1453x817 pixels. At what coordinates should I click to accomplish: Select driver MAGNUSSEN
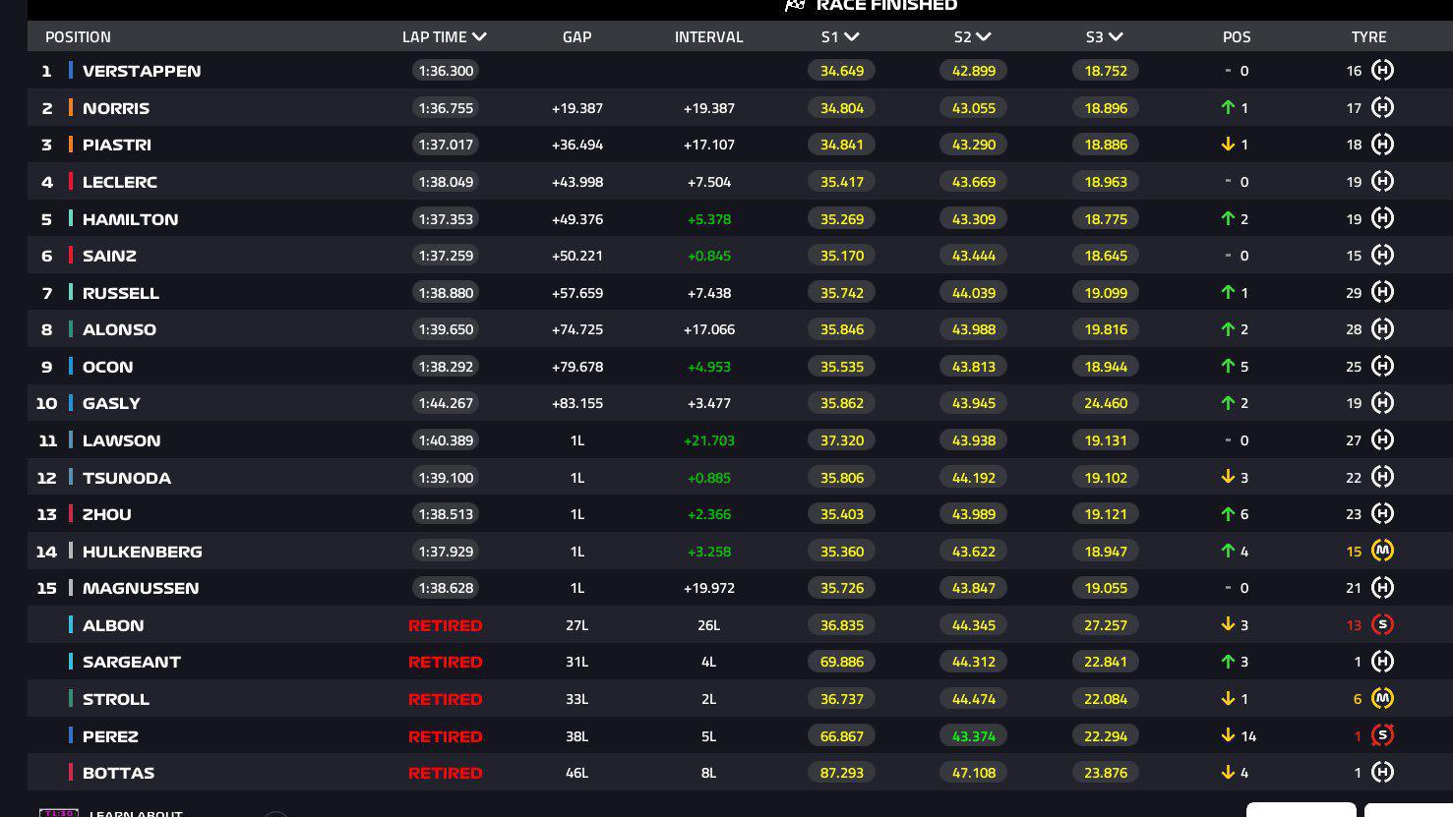tap(141, 588)
